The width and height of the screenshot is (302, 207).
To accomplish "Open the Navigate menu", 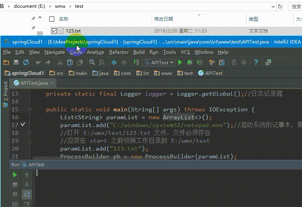I will pyautogui.click(x=55, y=52).
